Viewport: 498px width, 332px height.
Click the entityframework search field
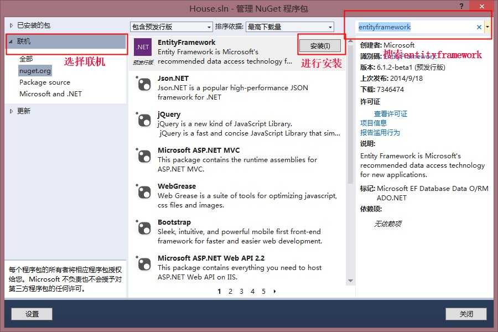[x=416, y=27]
